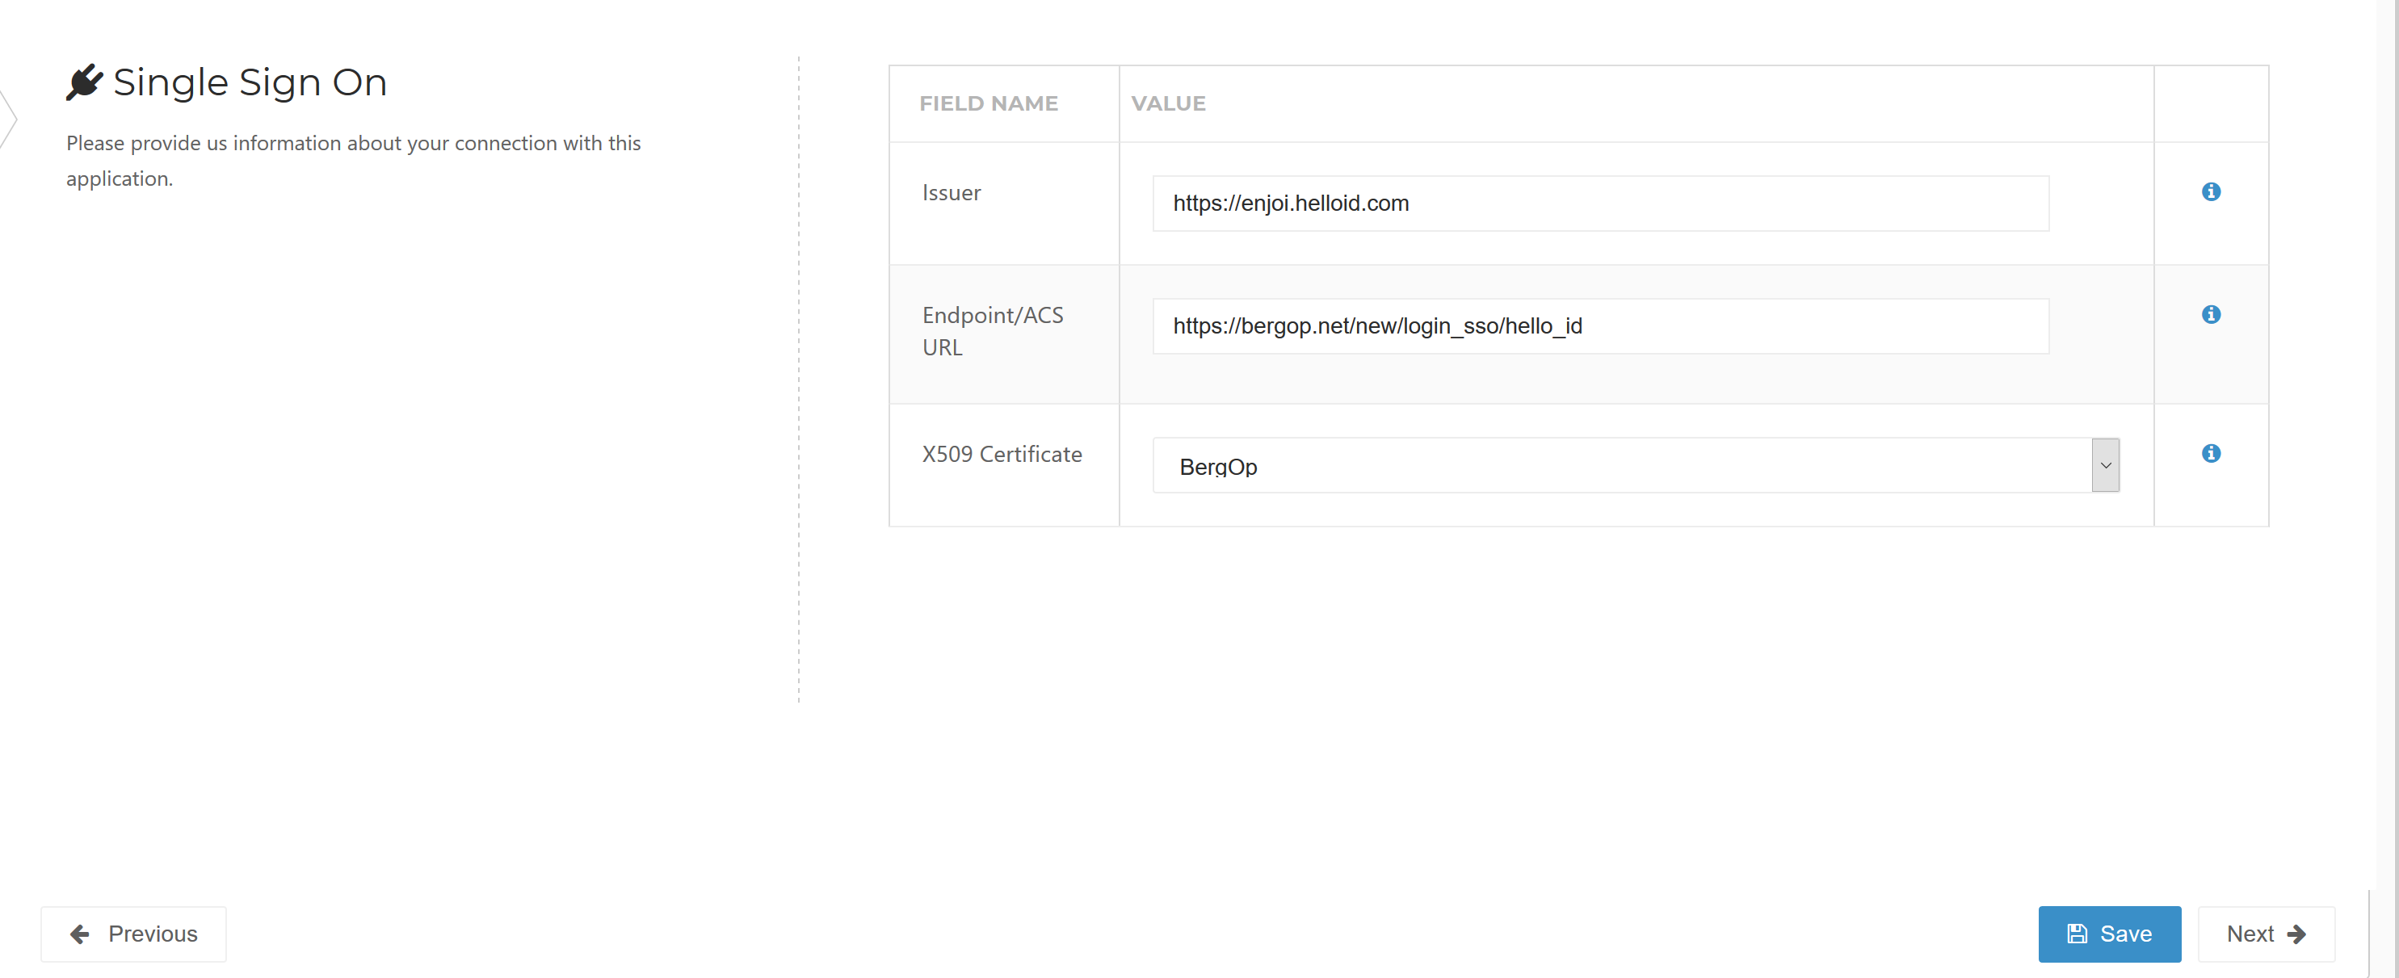Viewport: 2399px width, 978px height.
Task: Click the Single Sign On heading
Action: (x=250, y=82)
